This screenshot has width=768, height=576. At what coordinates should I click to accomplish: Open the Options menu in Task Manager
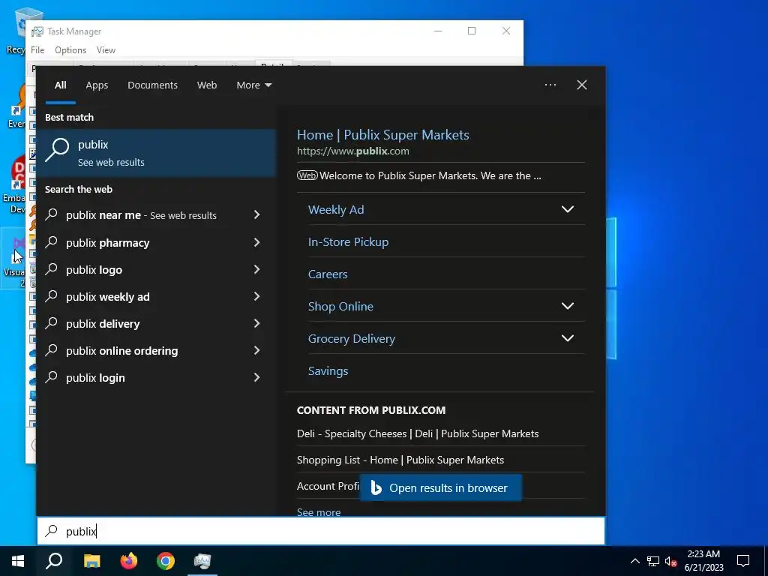70,50
